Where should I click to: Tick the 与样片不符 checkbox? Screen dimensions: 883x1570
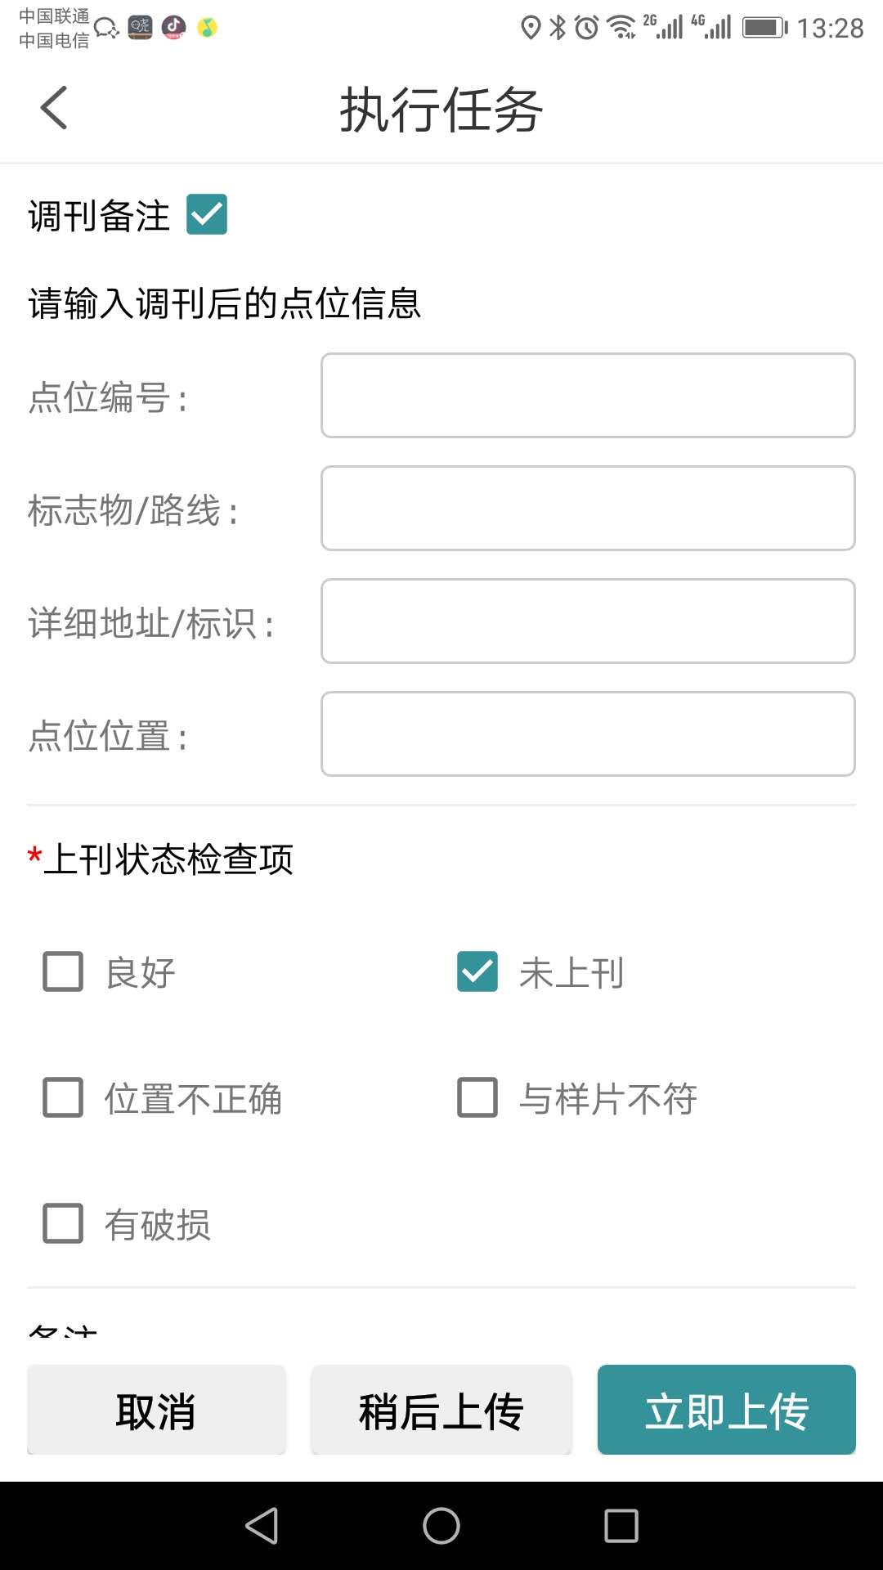click(x=477, y=1097)
